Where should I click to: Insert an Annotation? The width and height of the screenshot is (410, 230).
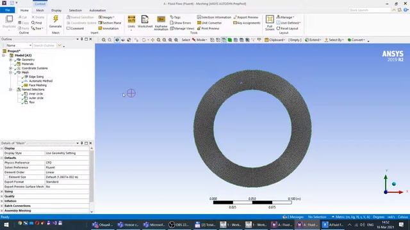coord(108,28)
